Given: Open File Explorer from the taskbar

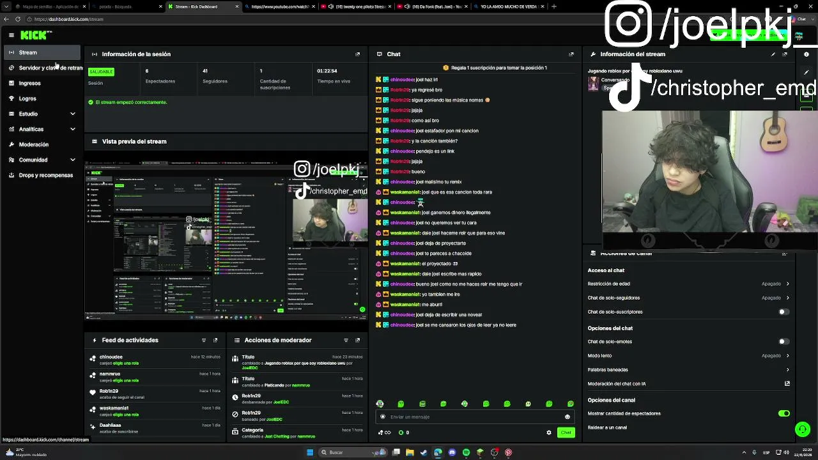Looking at the screenshot, I should tap(410, 452).
